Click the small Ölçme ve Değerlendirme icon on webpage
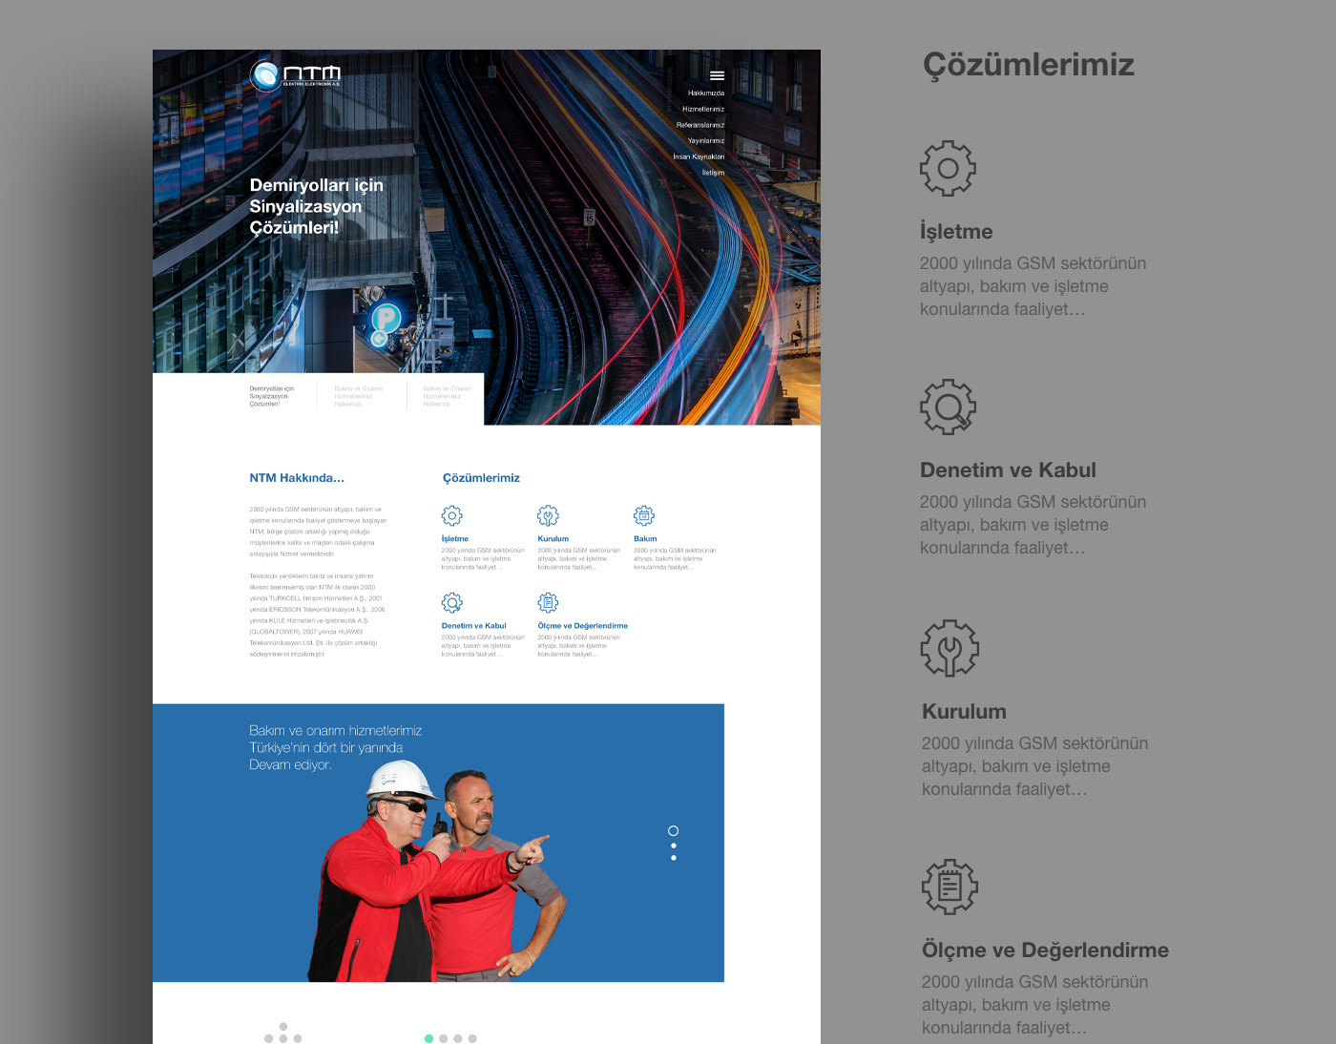1336x1044 pixels. click(x=548, y=602)
